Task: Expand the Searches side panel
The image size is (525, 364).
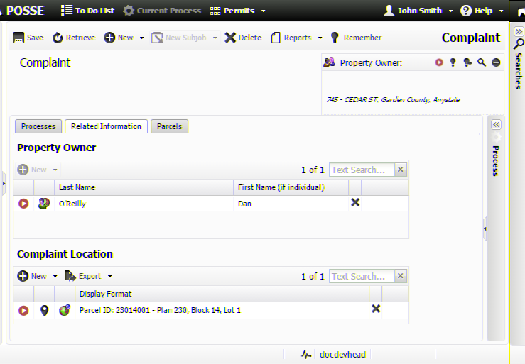Action: pos(519,31)
